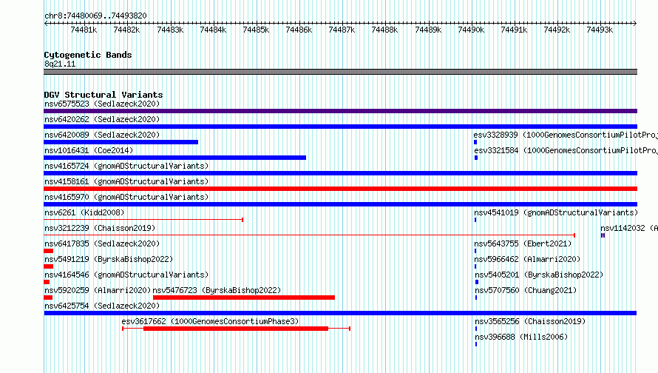Screen dimensions: 658x373
Task: Open nsv5920259 (Almarri2020) label
Action: pos(98,290)
